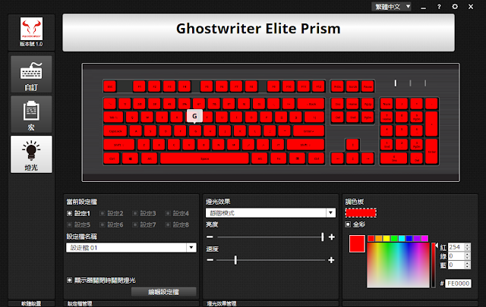Open the 自訂 keyboard customization tab

tap(31, 74)
